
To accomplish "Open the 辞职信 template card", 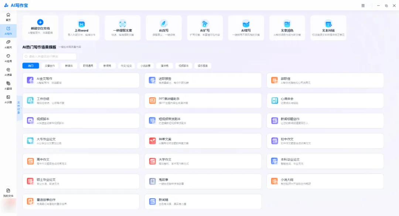I will [x=325, y=80].
